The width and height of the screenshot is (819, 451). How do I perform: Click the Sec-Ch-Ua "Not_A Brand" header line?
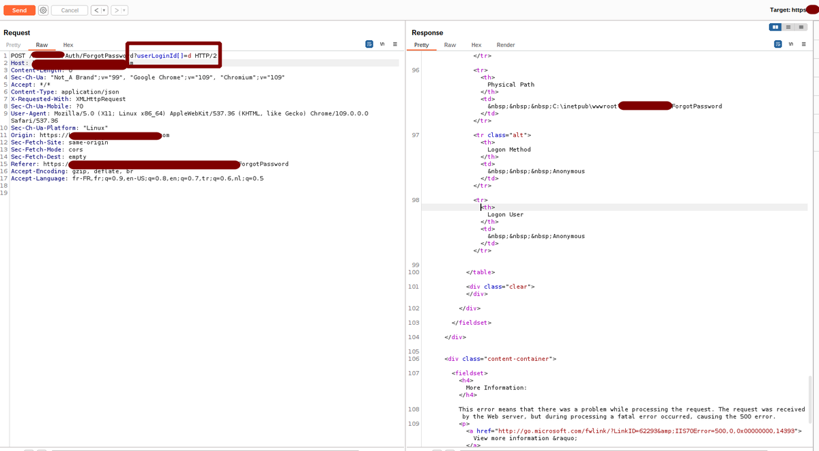pos(148,77)
